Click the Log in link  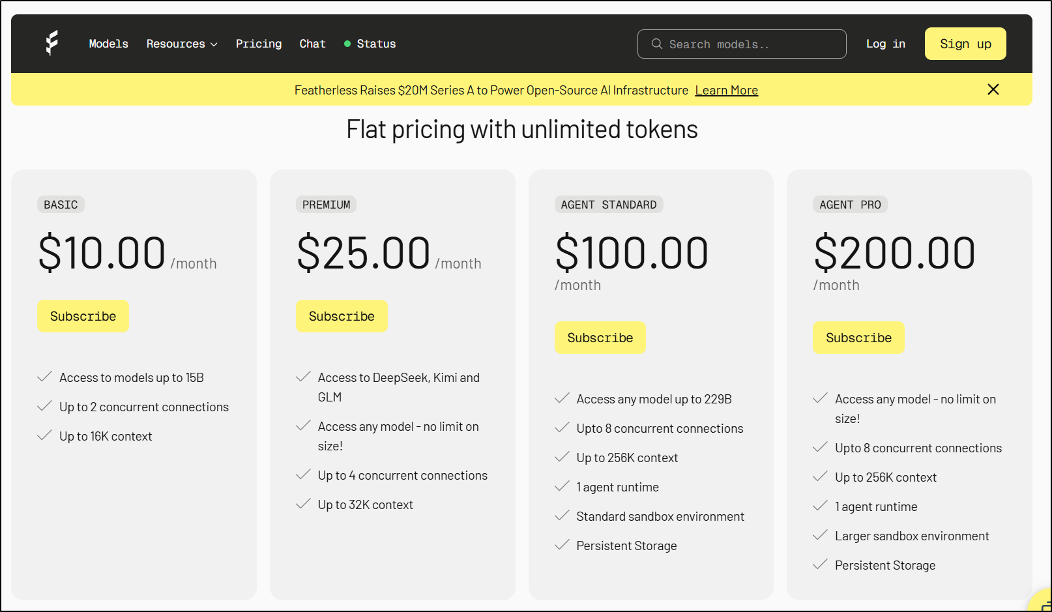885,44
